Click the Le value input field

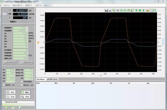pos(20,33)
